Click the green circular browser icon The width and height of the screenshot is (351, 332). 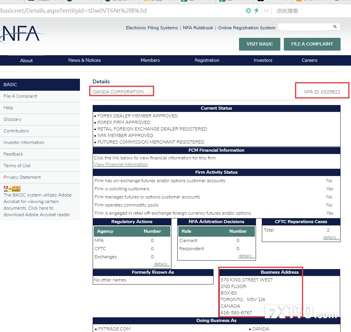tap(248, 11)
